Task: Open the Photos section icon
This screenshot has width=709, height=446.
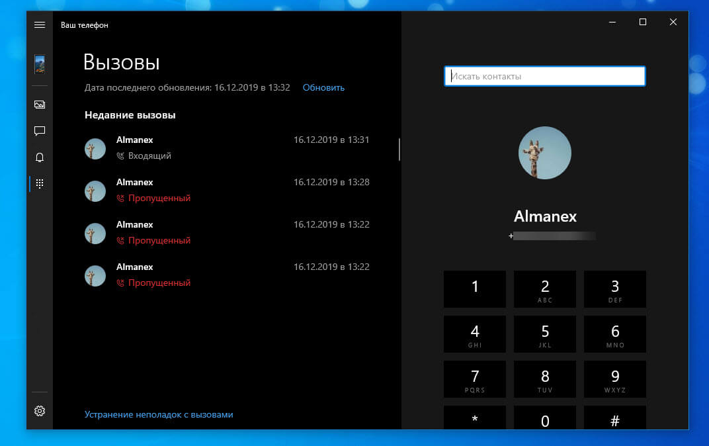Action: coord(40,105)
